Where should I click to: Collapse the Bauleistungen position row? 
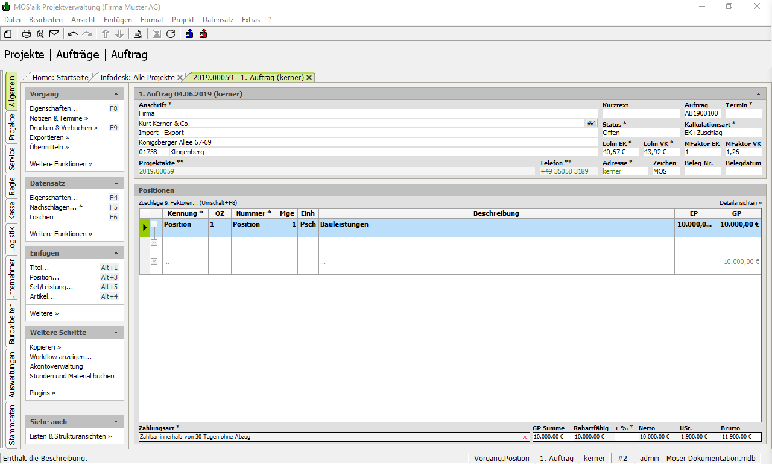(154, 224)
